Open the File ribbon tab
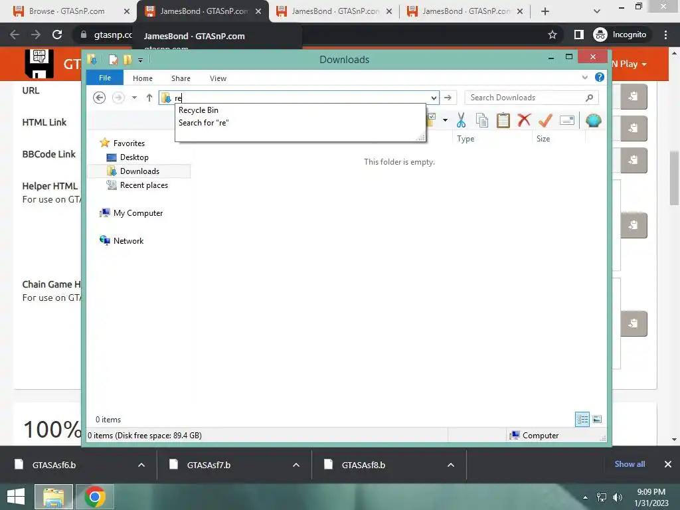The image size is (680, 510). tap(105, 78)
